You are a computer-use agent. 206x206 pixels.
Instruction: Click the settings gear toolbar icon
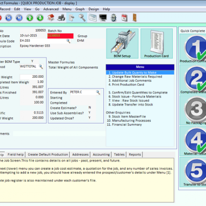coord(114,18)
